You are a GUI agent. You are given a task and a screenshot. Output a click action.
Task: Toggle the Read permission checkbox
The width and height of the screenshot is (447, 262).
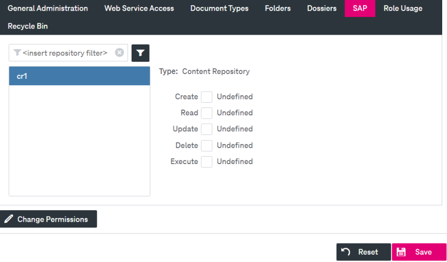point(207,113)
